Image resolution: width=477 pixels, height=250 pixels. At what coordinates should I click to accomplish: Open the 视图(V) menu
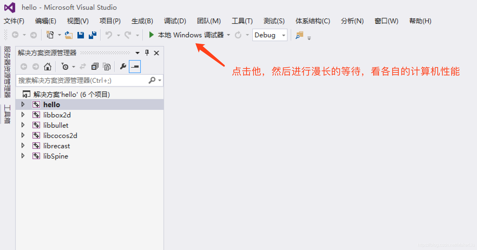[78, 21]
